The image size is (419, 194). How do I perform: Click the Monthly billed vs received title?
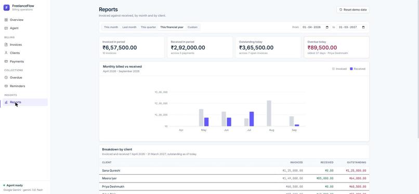[x=122, y=67]
